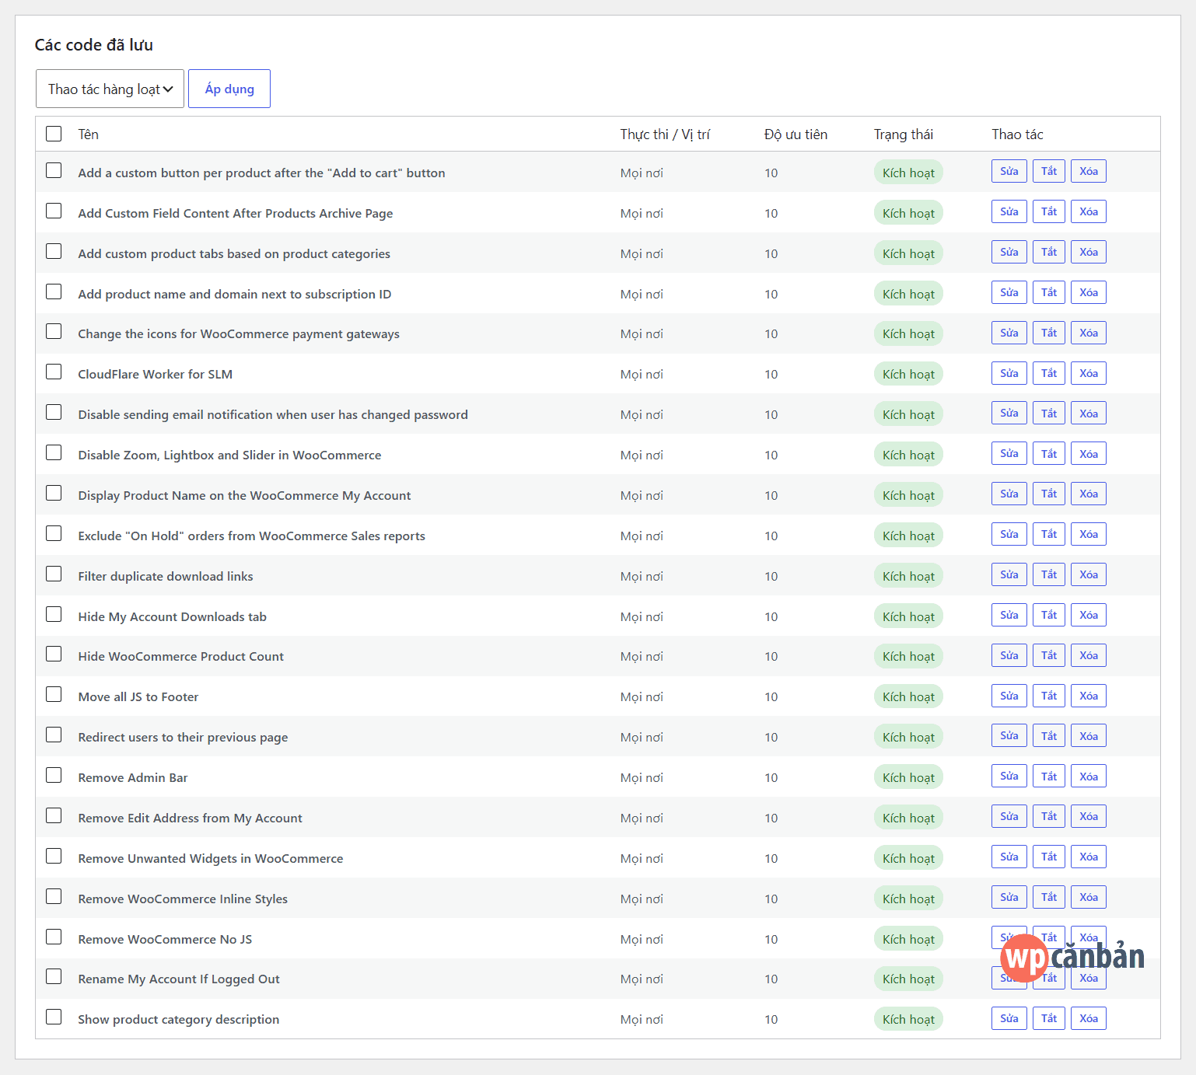Click 'Xóa' in 'Remove Admin Bar' row
Image resolution: width=1196 pixels, height=1075 pixels.
[x=1089, y=776]
